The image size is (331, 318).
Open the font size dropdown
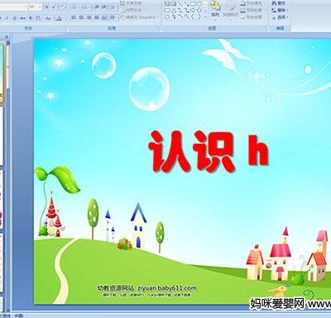pos(40,7)
